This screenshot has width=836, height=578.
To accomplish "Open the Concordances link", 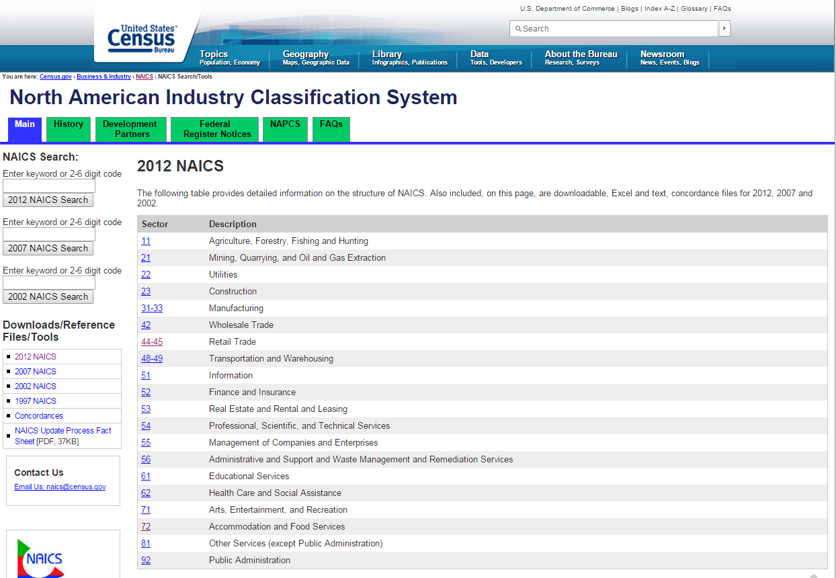I will coord(39,416).
